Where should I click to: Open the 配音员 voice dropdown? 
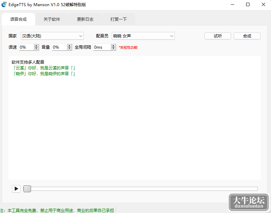[x=143, y=36]
